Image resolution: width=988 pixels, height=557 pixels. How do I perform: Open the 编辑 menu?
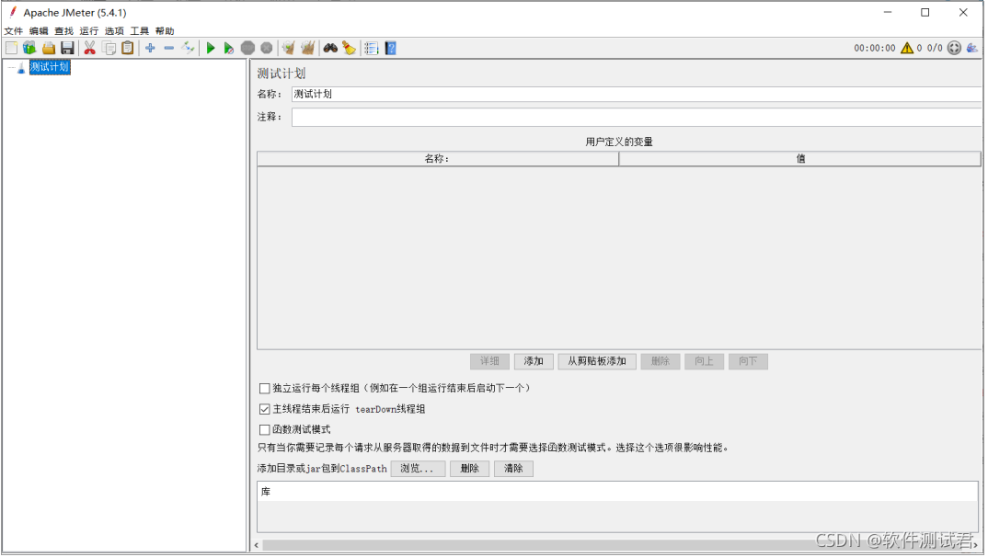point(39,31)
